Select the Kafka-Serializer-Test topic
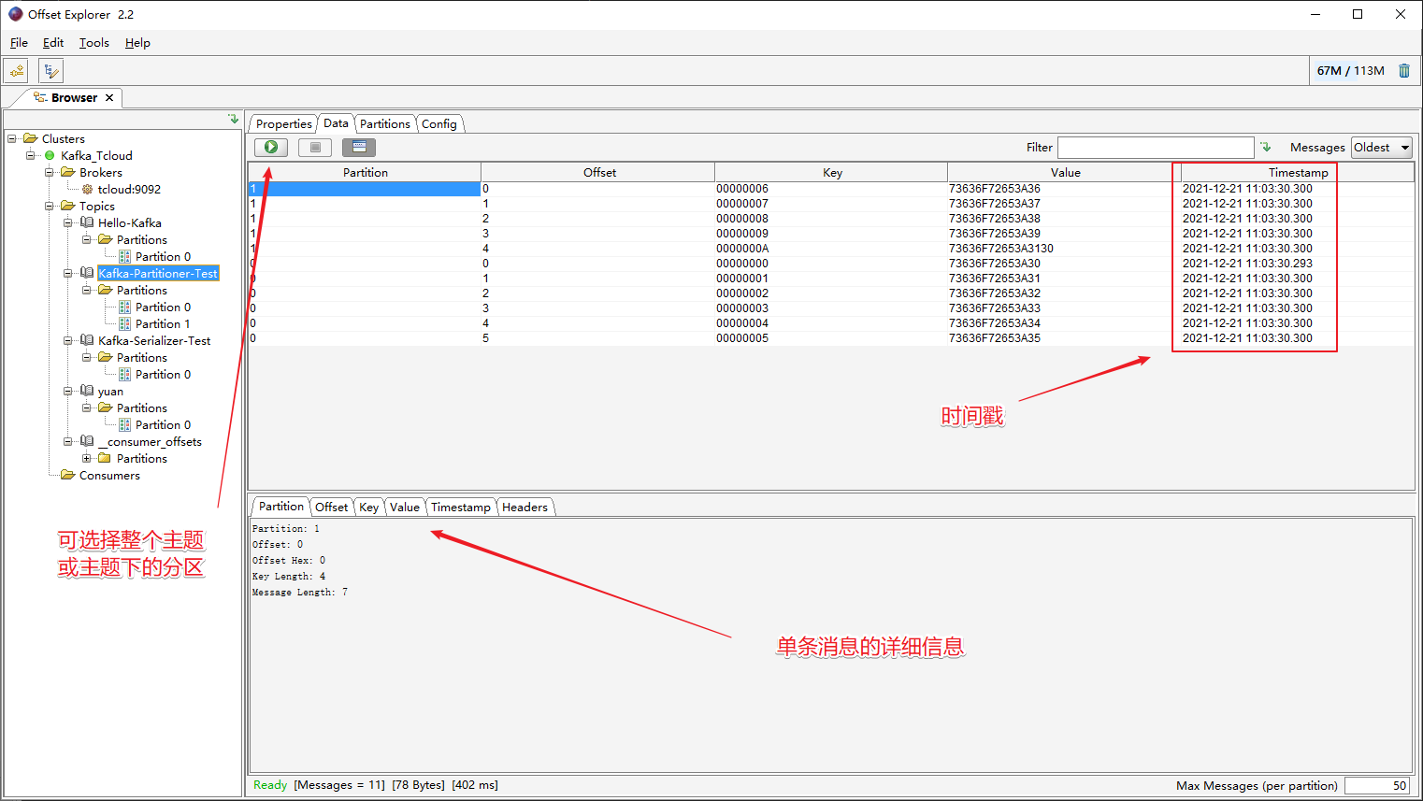Viewport: 1423px width, 801px height. coord(154,340)
